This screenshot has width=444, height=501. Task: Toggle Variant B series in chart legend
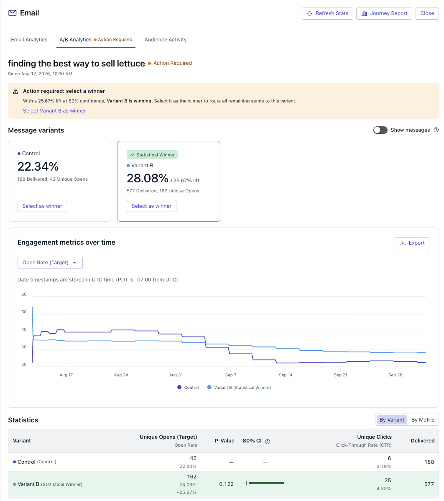click(x=239, y=387)
